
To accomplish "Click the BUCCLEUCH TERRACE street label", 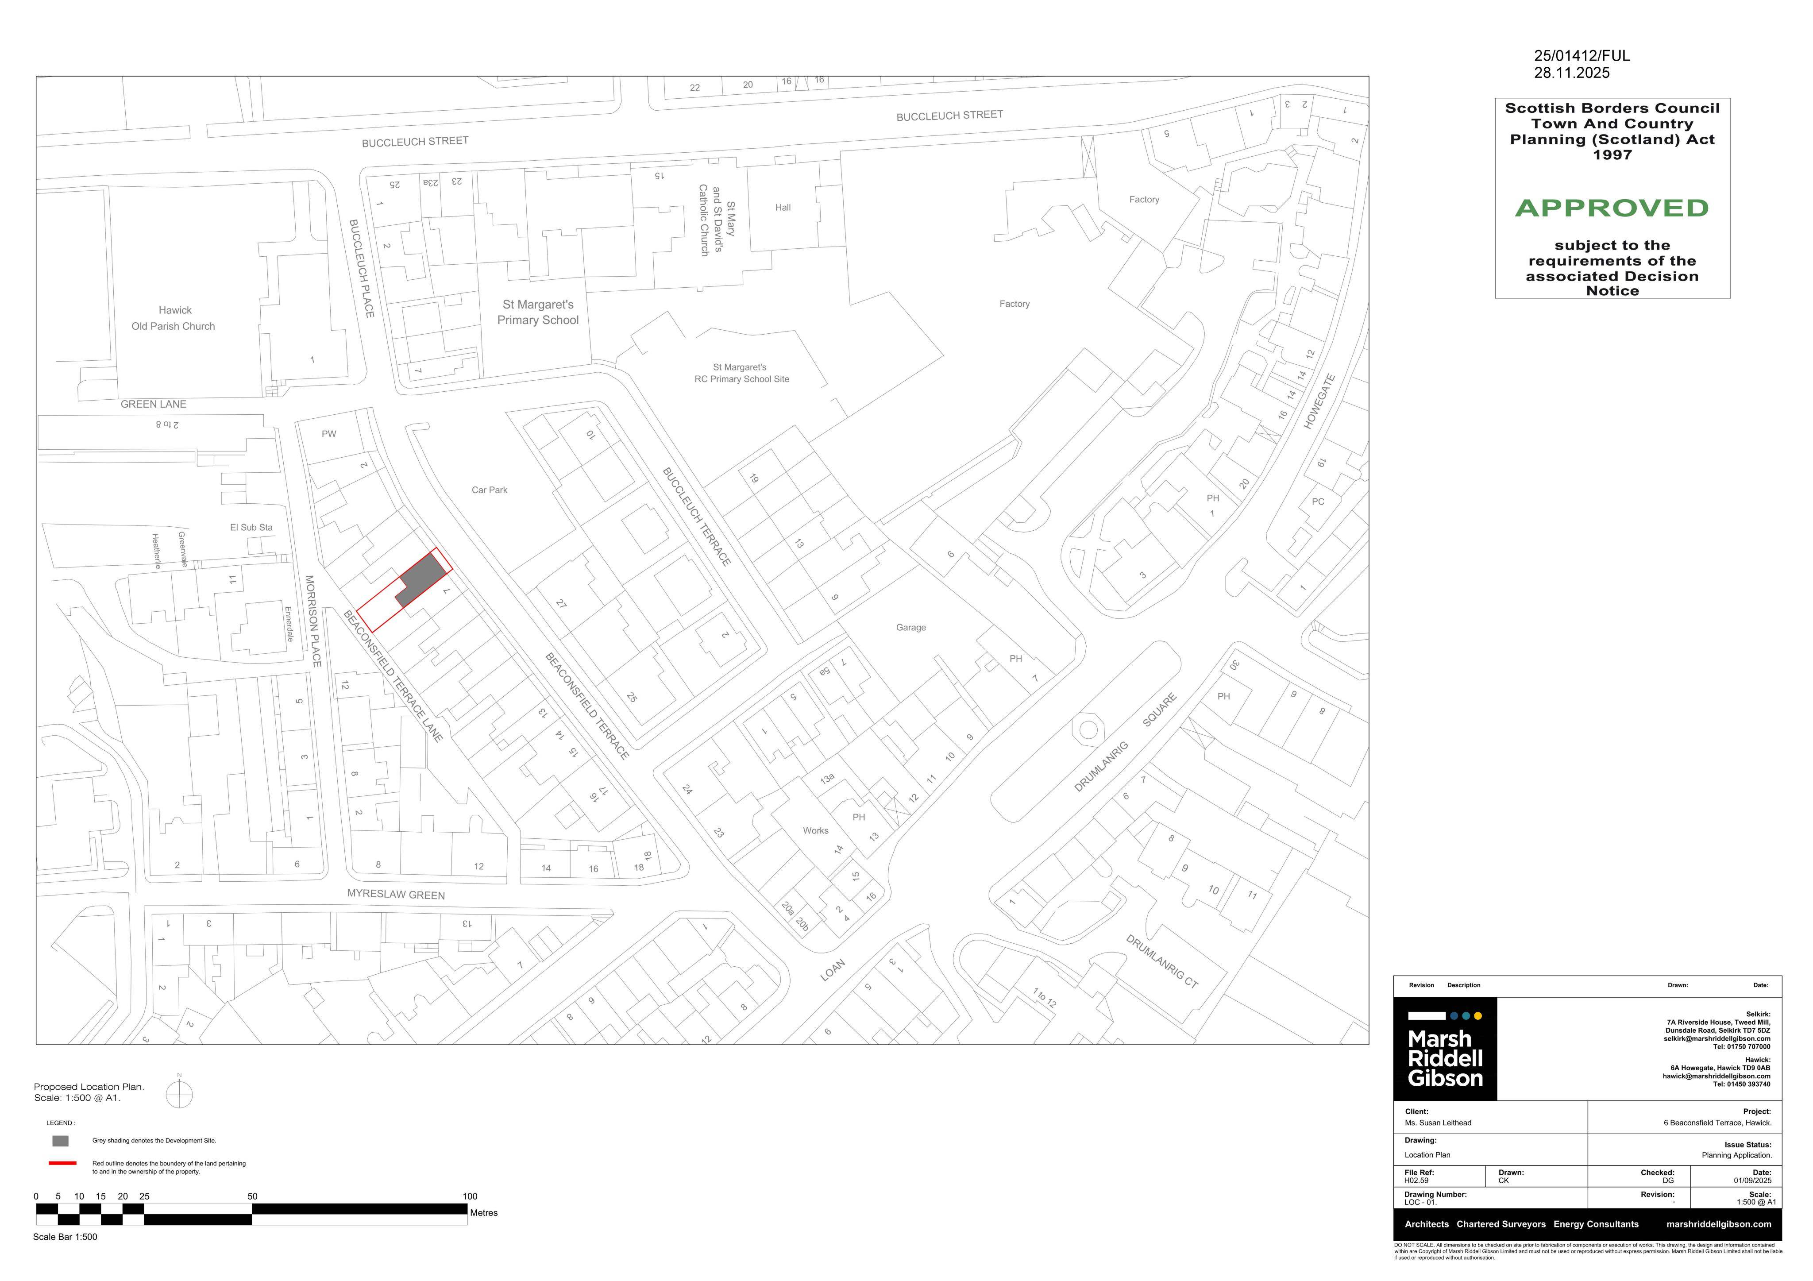I will (696, 517).
